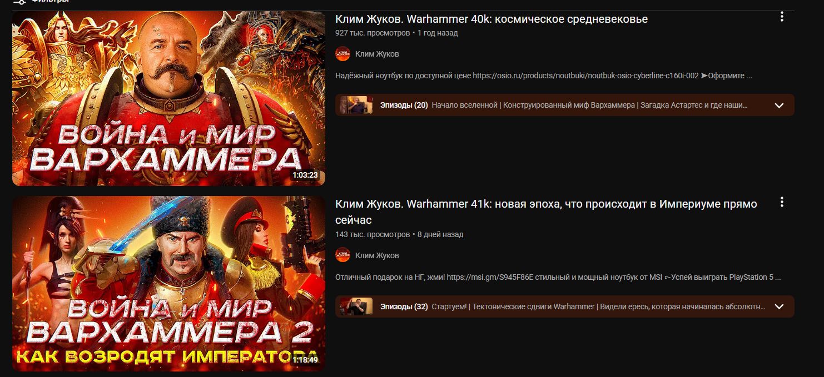This screenshot has height=377, width=824.
Task: Click Клим Жуков avatar under Warhammer 41k video
Action: point(343,255)
